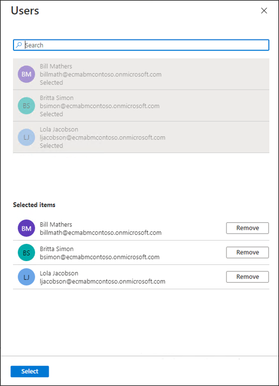Remove Britta Simon from selected items
279x386 pixels.
(x=248, y=252)
